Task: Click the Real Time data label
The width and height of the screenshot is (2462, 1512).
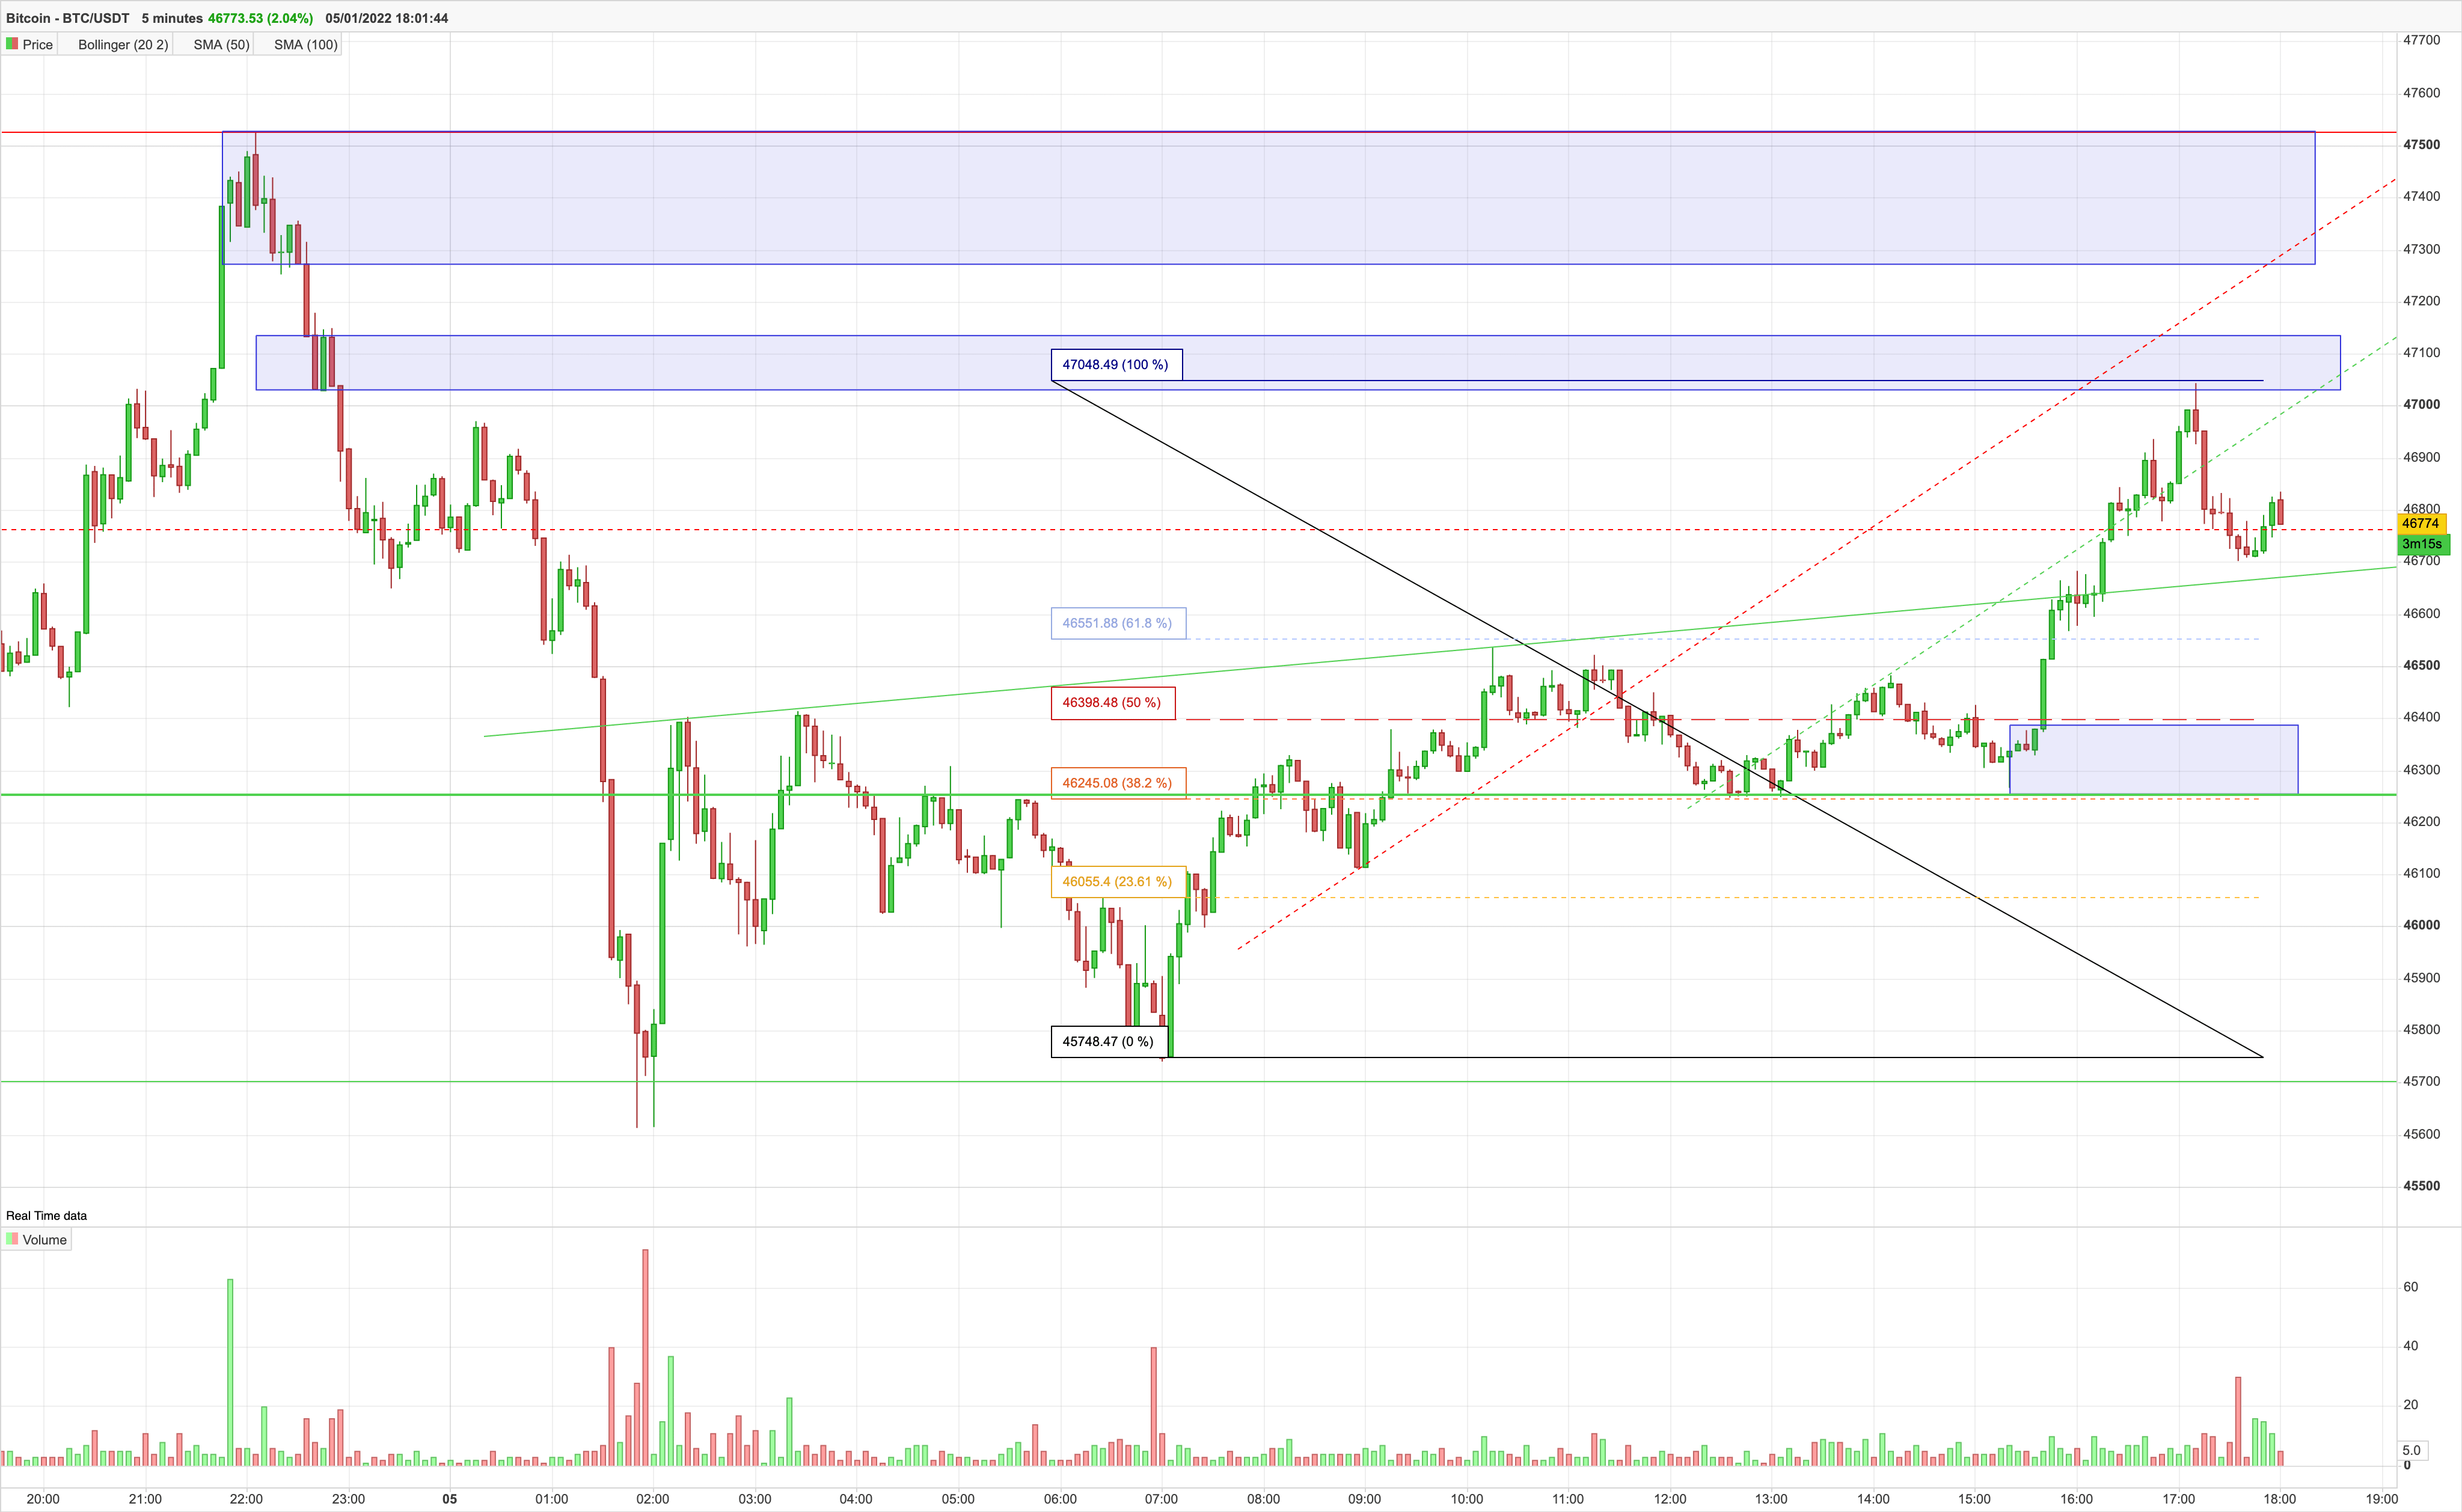Action: click(x=46, y=1216)
